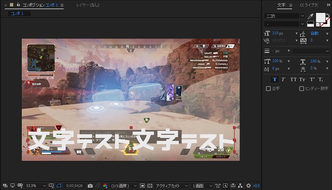Click the 0;00;04;26 current time display
Image resolution: width=332 pixels, height=190 pixels.
pyautogui.click(x=74, y=186)
